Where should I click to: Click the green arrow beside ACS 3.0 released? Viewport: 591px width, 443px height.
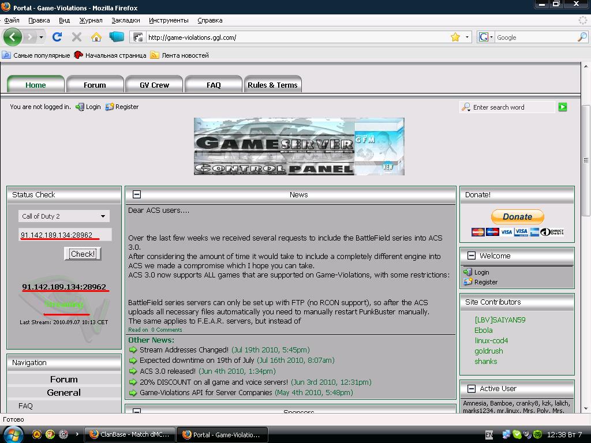[133, 371]
